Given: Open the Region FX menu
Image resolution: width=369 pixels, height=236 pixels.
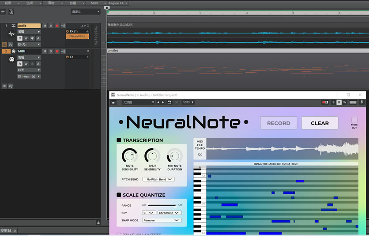Looking at the screenshot, I should click(118, 3).
